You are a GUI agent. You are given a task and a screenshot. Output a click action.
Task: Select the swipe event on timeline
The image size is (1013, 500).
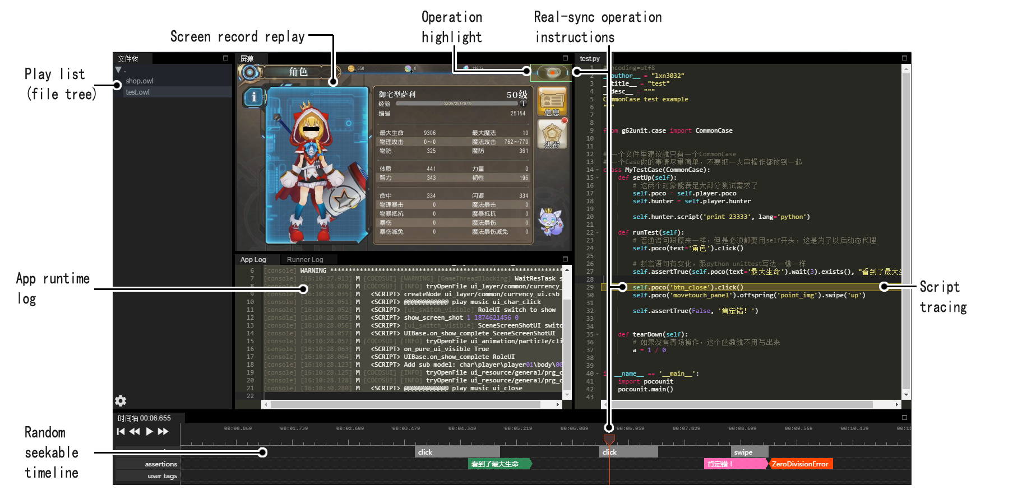(x=750, y=452)
